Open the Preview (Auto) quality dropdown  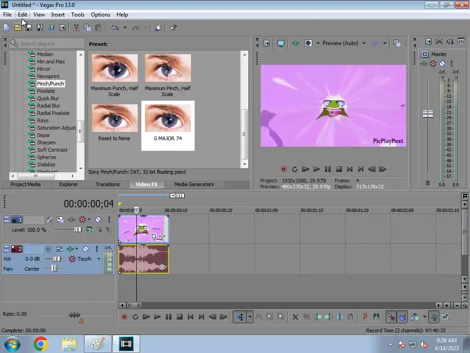pos(364,43)
